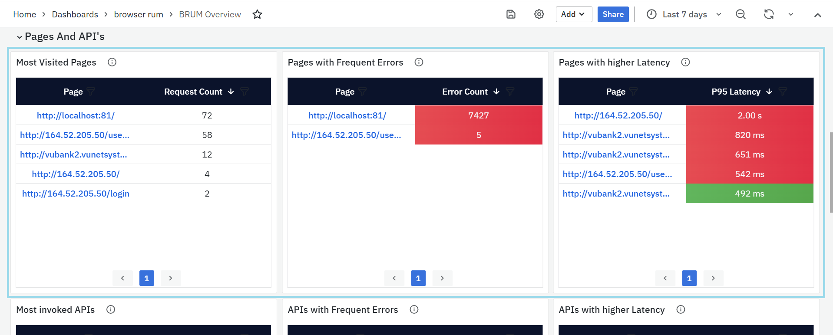Navigate to browser rum breadcrumb
This screenshot has height=335, width=833.
point(139,14)
